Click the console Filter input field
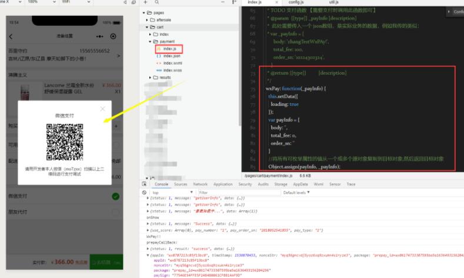 click(x=239, y=193)
